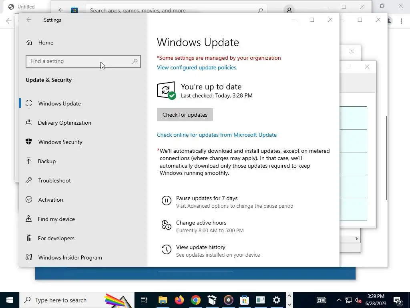Click the search magnifier in Find a setting
The height and width of the screenshot is (308, 410).
[135, 61]
